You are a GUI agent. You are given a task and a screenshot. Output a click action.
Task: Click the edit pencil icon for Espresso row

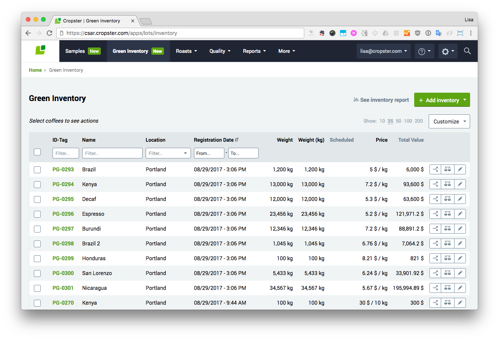click(460, 214)
